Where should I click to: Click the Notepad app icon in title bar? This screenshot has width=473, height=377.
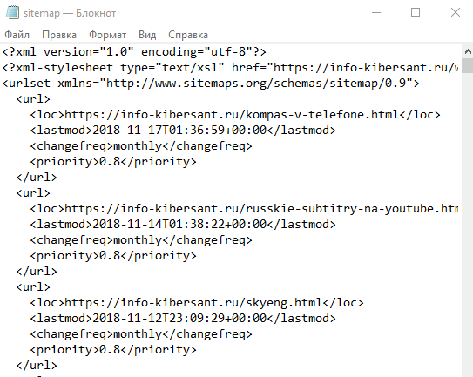pyautogui.click(x=12, y=13)
